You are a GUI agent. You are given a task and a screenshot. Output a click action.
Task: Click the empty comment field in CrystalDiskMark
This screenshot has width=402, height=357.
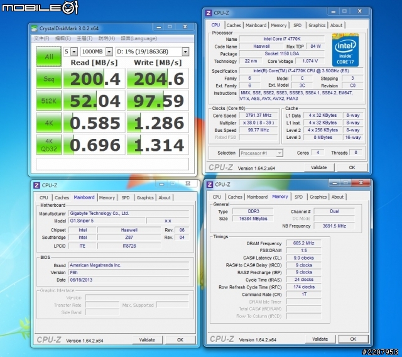click(112, 164)
